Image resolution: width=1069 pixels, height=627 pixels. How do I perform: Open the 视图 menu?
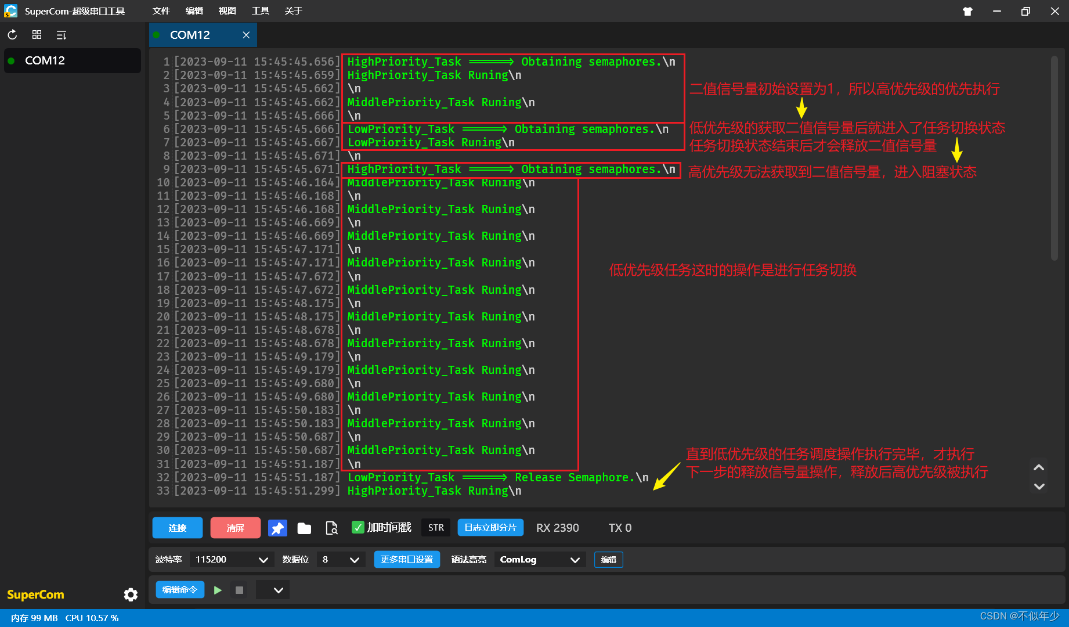(227, 11)
